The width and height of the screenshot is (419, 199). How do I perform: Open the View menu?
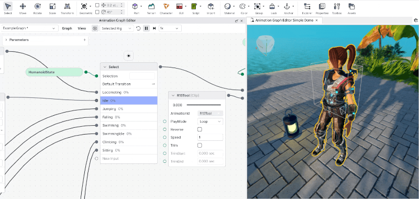point(82,28)
